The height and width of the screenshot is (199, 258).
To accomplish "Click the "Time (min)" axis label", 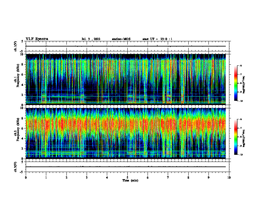I will pyautogui.click(x=130, y=180).
